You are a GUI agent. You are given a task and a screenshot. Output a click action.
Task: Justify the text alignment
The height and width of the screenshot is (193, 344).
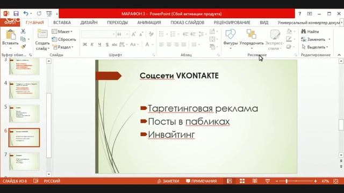[184, 44]
